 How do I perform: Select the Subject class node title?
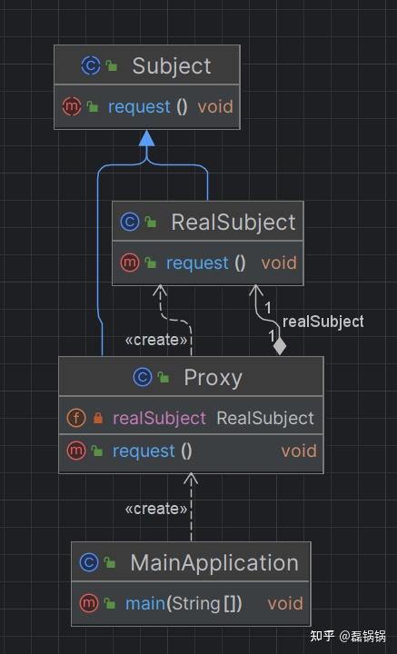pyautogui.click(x=172, y=66)
